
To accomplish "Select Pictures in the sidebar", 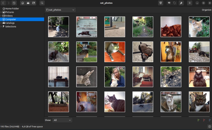I will (22, 12).
